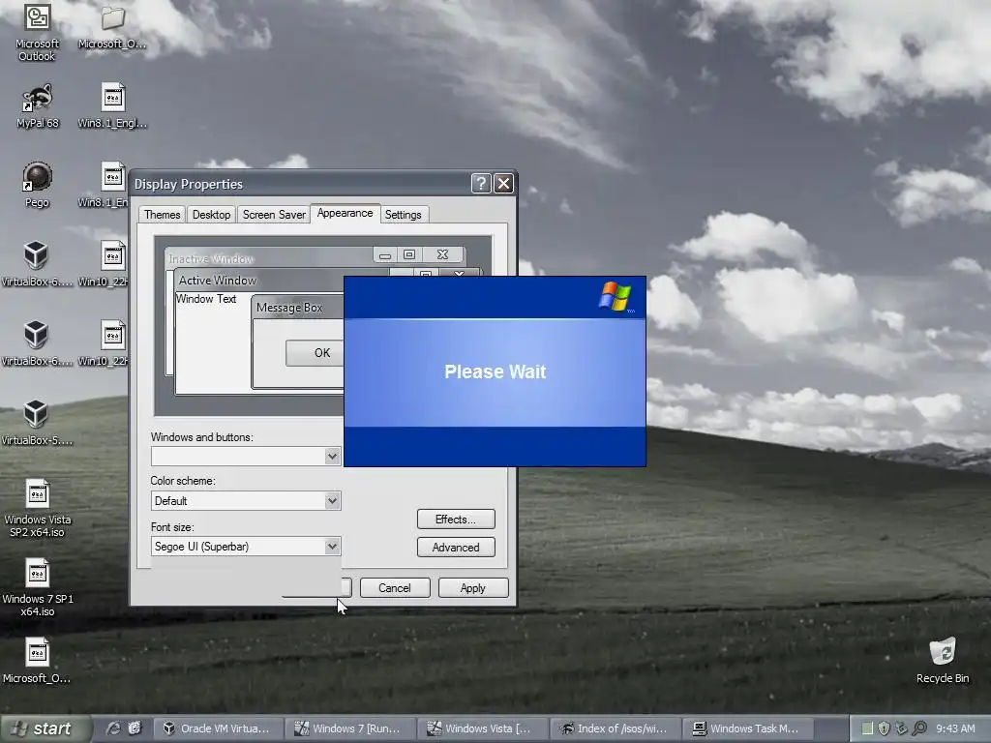Click the green CPU meter tray icon
This screenshot has width=991, height=743.
pyautogui.click(x=868, y=728)
